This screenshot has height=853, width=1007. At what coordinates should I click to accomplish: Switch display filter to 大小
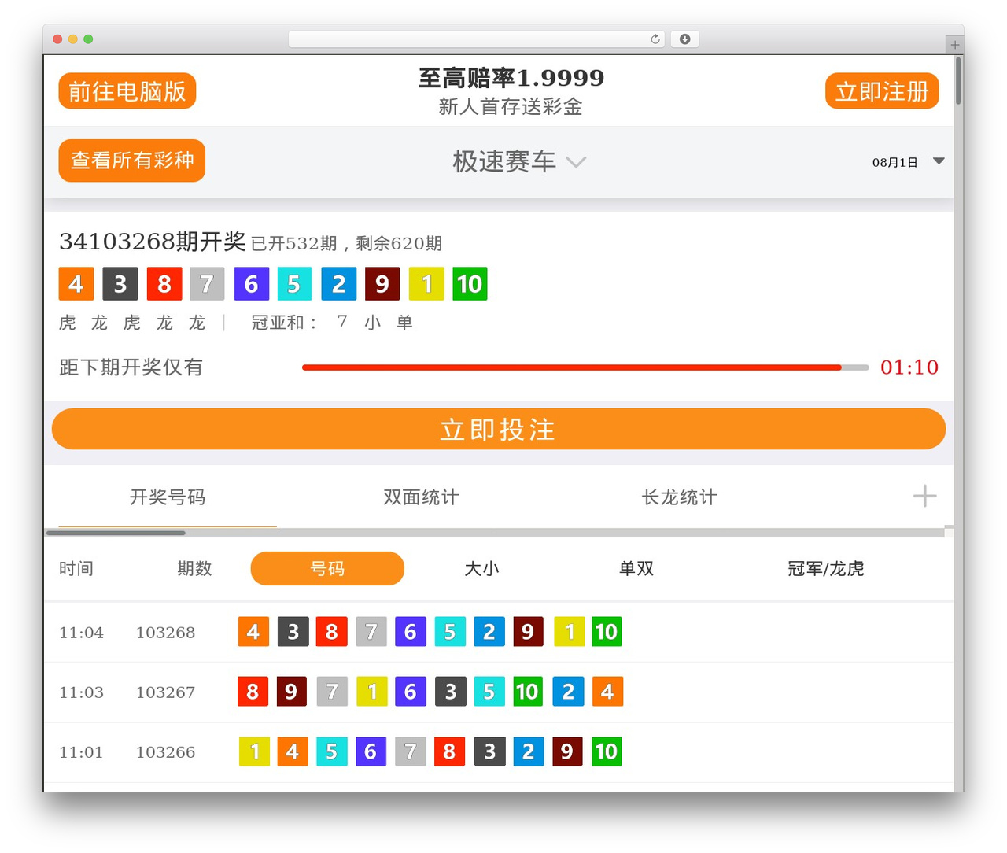pyautogui.click(x=481, y=568)
